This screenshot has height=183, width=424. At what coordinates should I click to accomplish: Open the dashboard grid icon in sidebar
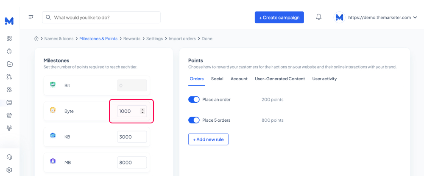9,38
